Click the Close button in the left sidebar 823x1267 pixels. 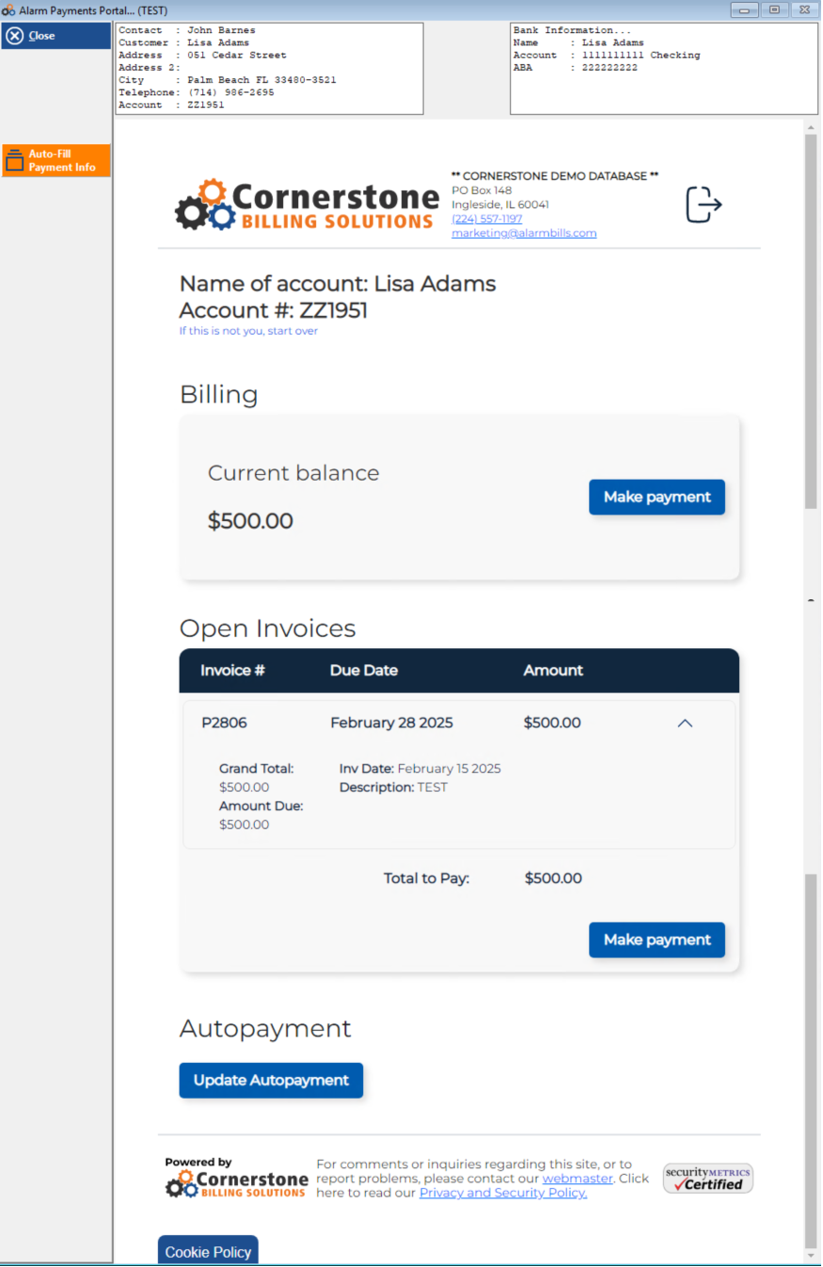point(55,36)
